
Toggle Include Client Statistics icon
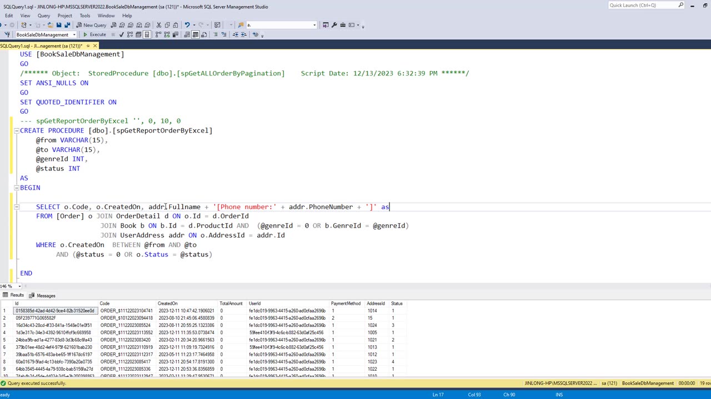tap(176, 34)
